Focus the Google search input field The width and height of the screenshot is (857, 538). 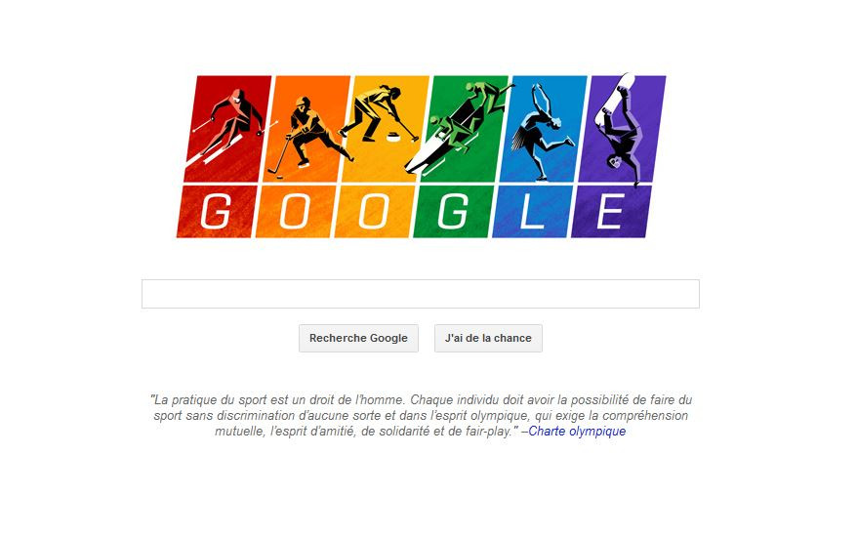[x=421, y=294]
